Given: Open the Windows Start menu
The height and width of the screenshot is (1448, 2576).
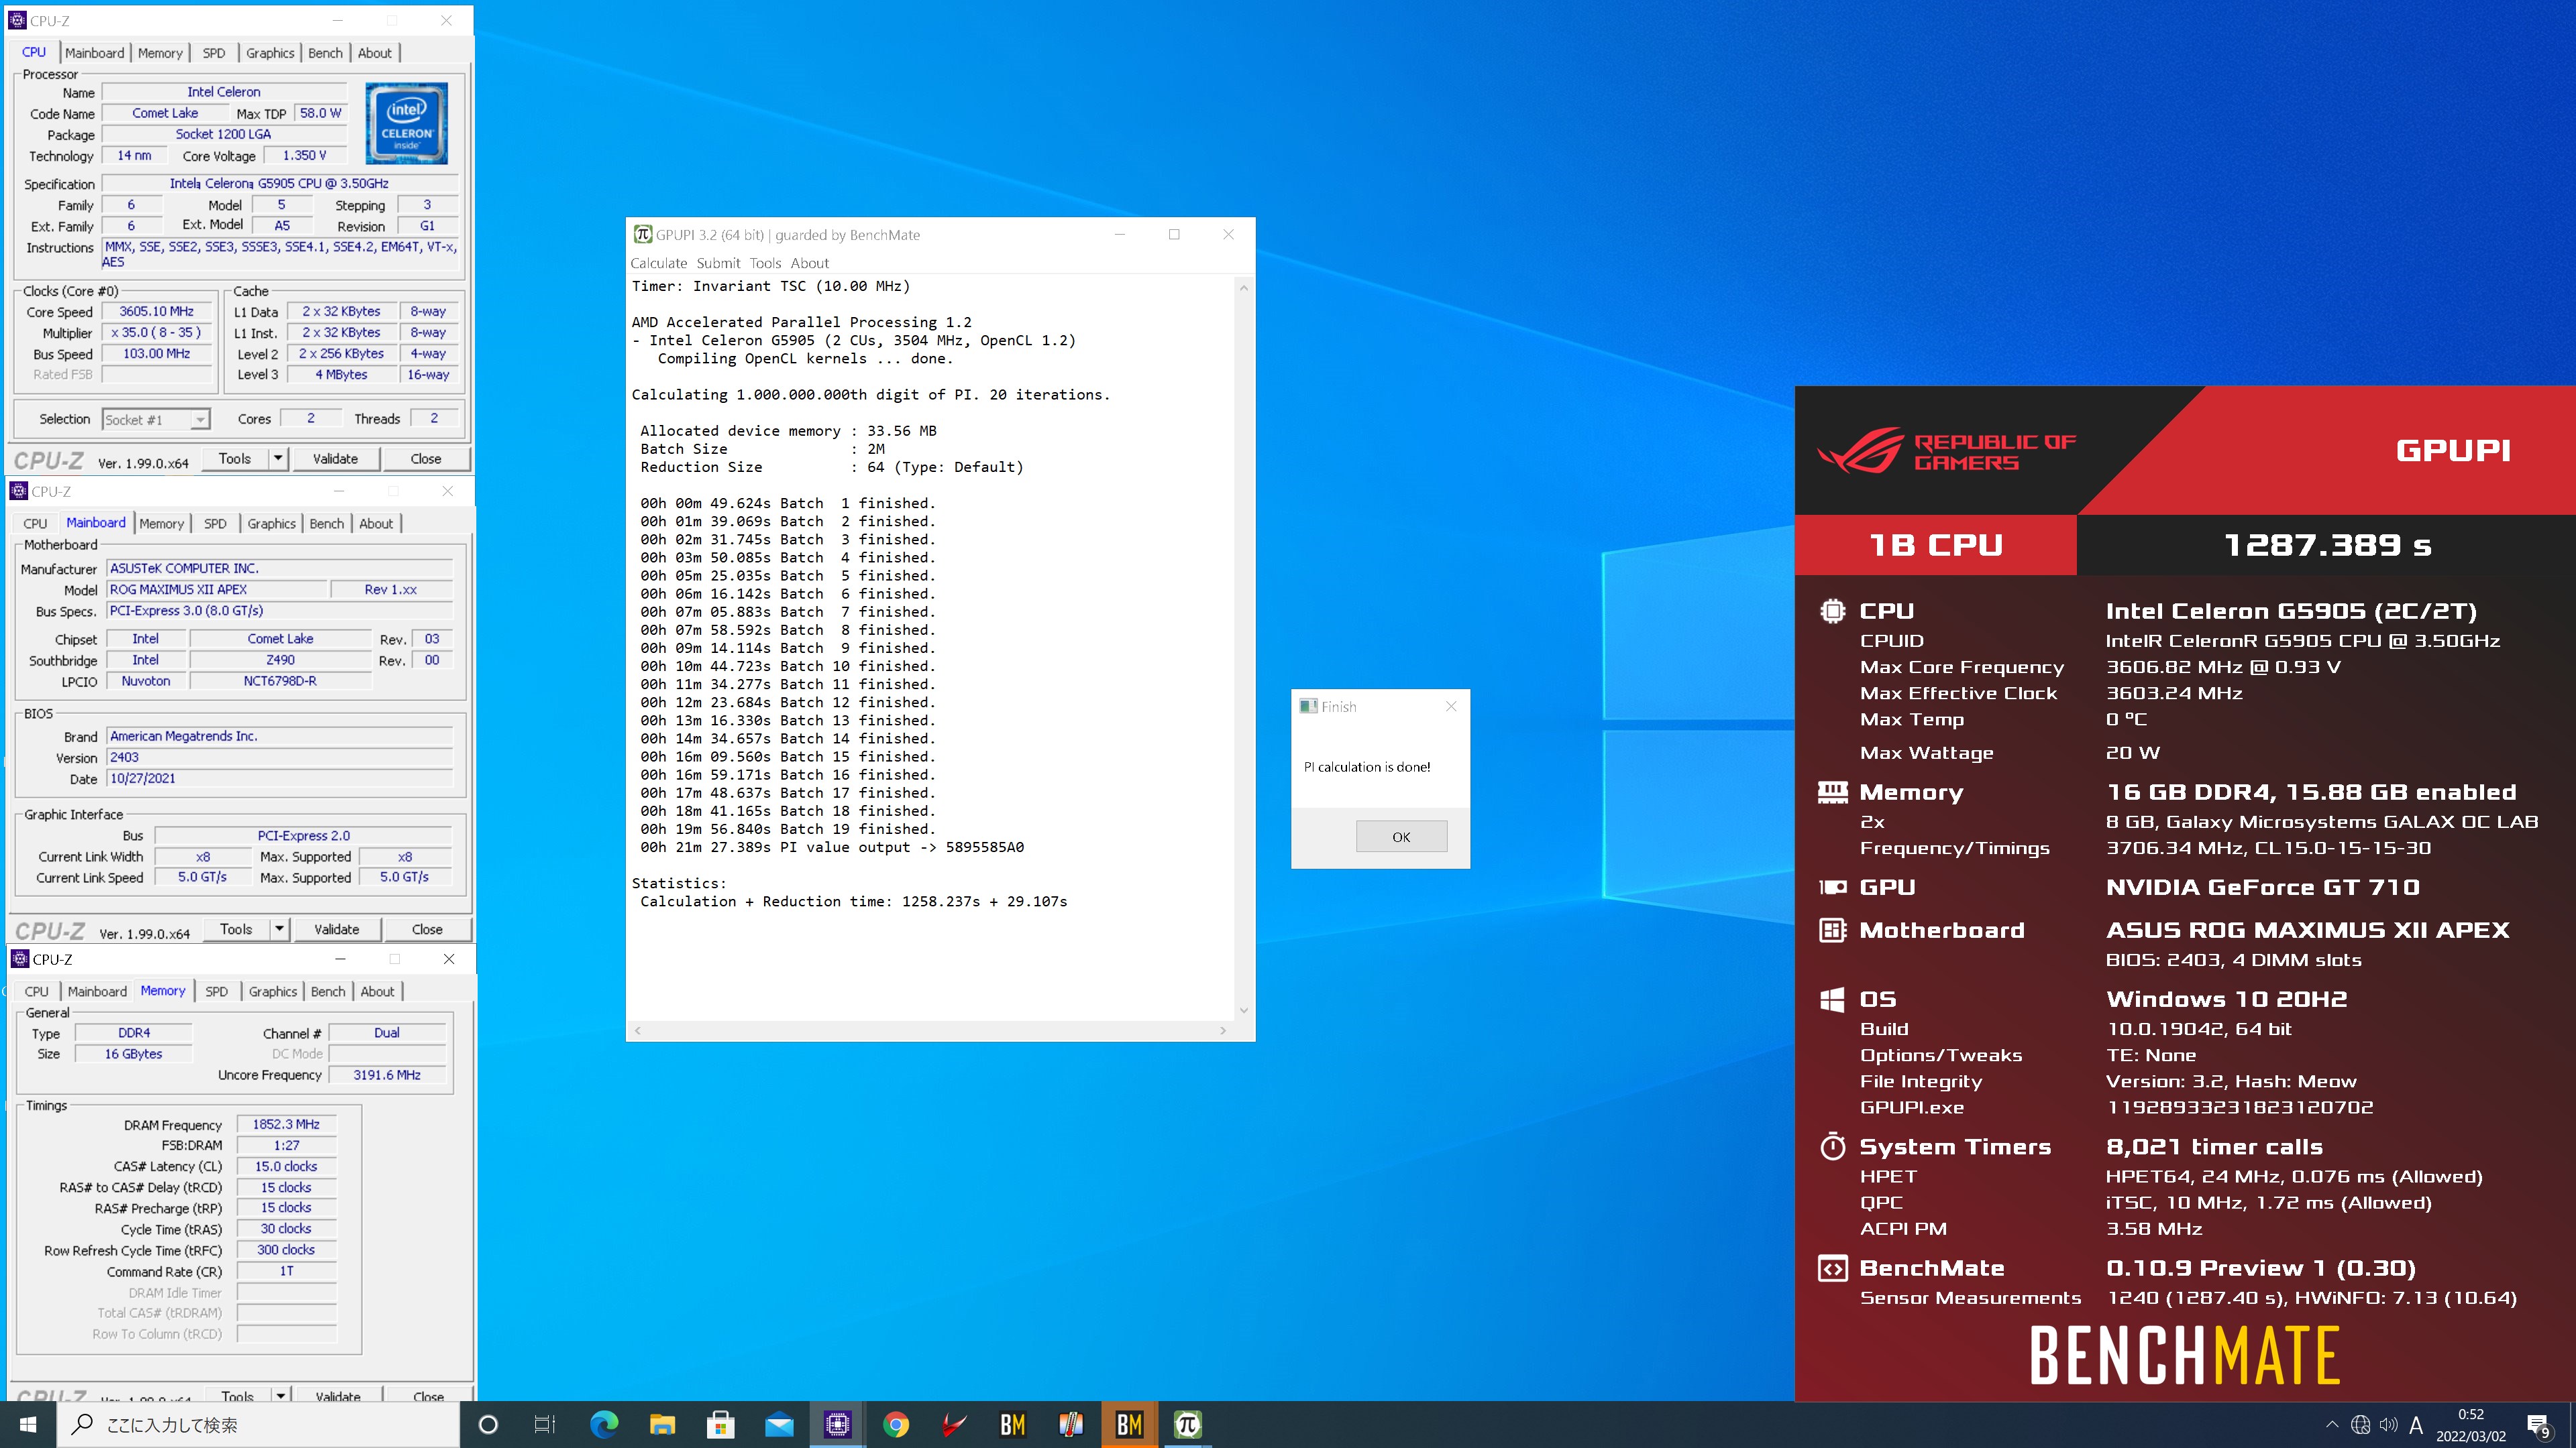Looking at the screenshot, I should point(28,1424).
